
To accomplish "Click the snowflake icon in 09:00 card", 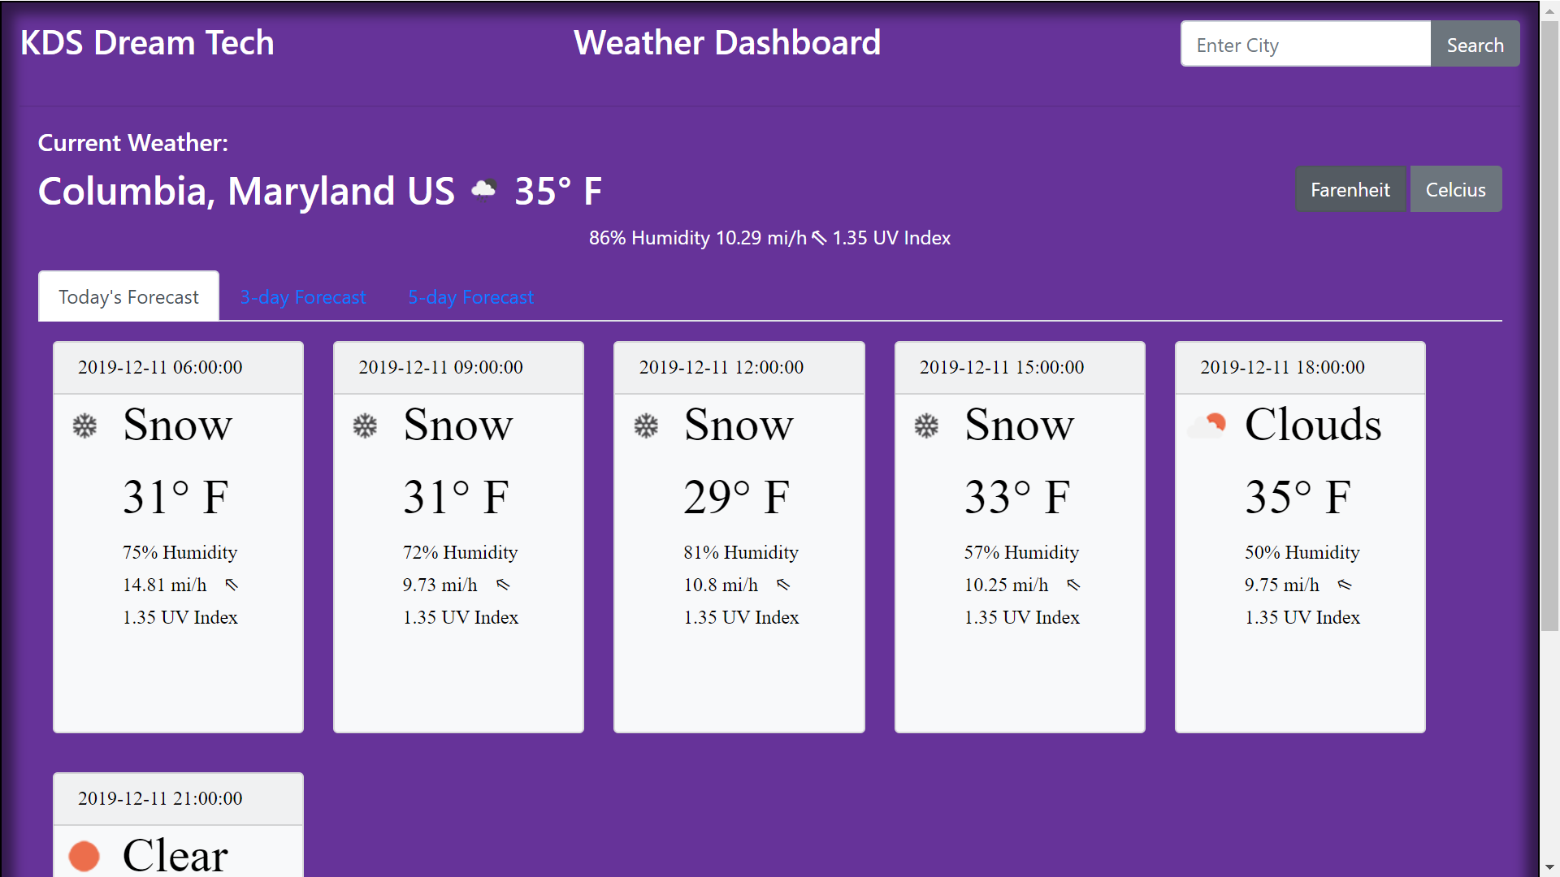I will click(x=365, y=426).
